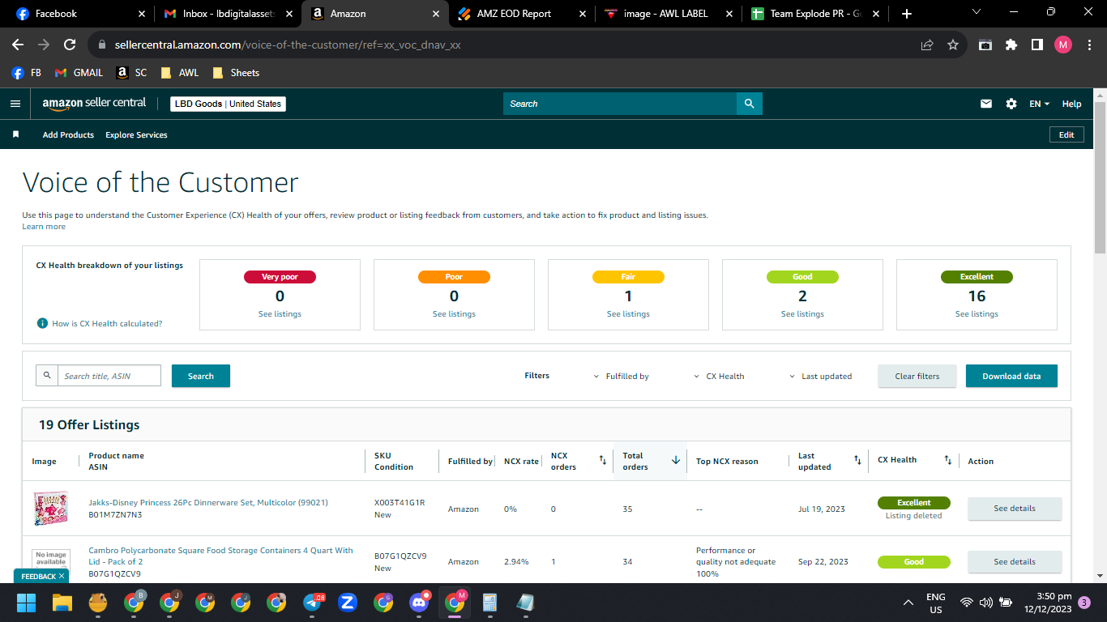The height and width of the screenshot is (622, 1107).
Task: Open the Add Products menu item
Action: click(x=68, y=134)
